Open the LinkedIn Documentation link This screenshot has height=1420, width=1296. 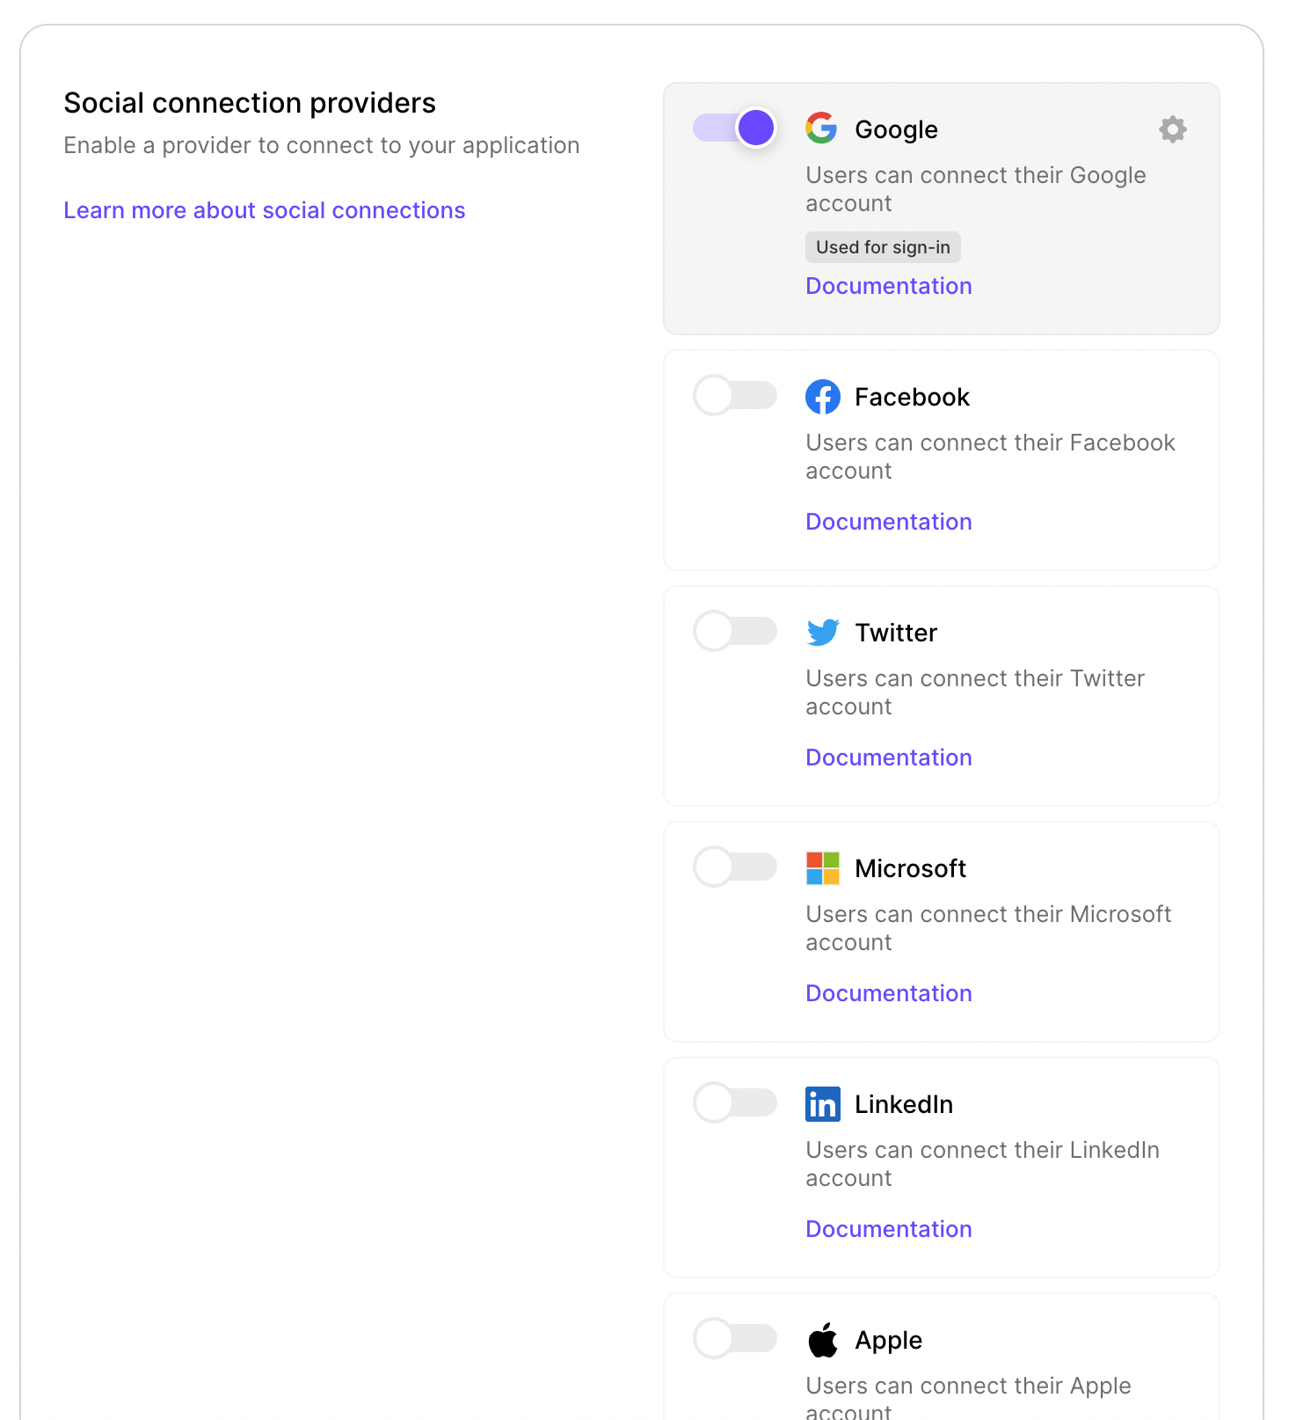(x=888, y=1229)
